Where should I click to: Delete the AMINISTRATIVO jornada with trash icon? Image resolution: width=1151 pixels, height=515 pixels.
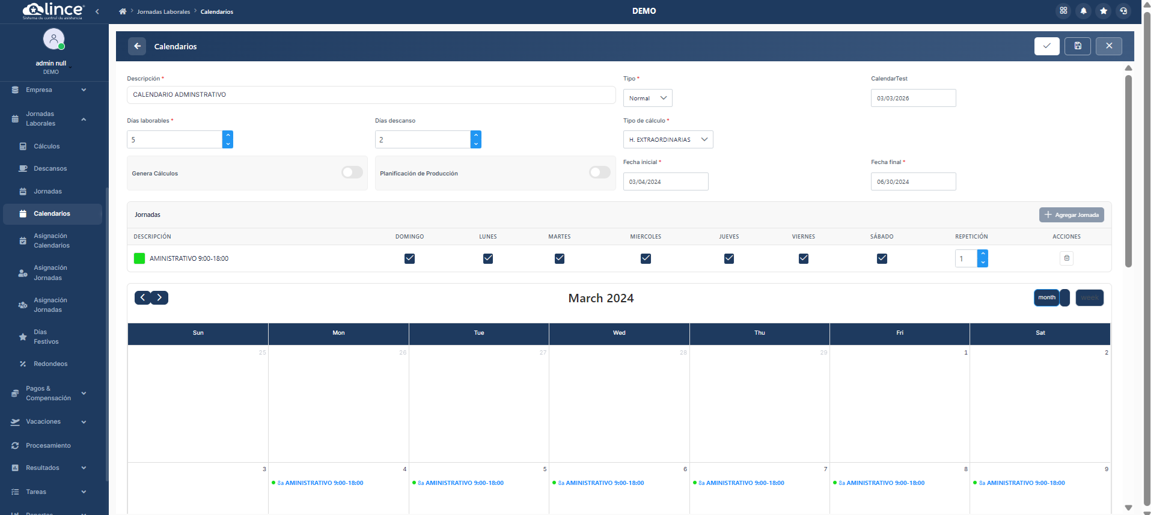pyautogui.click(x=1066, y=258)
